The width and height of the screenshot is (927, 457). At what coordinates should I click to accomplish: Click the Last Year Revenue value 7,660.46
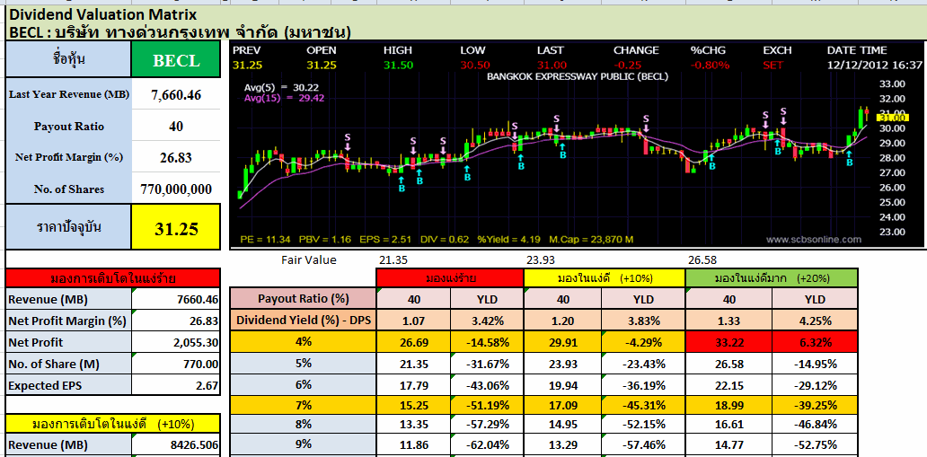click(x=175, y=94)
